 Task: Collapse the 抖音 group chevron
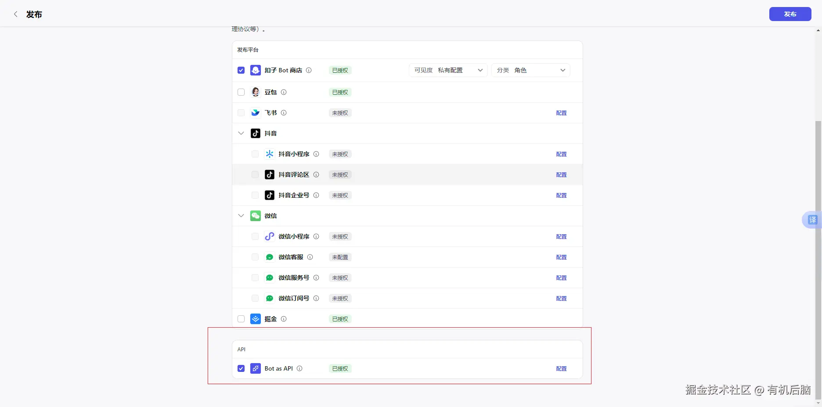coord(241,133)
